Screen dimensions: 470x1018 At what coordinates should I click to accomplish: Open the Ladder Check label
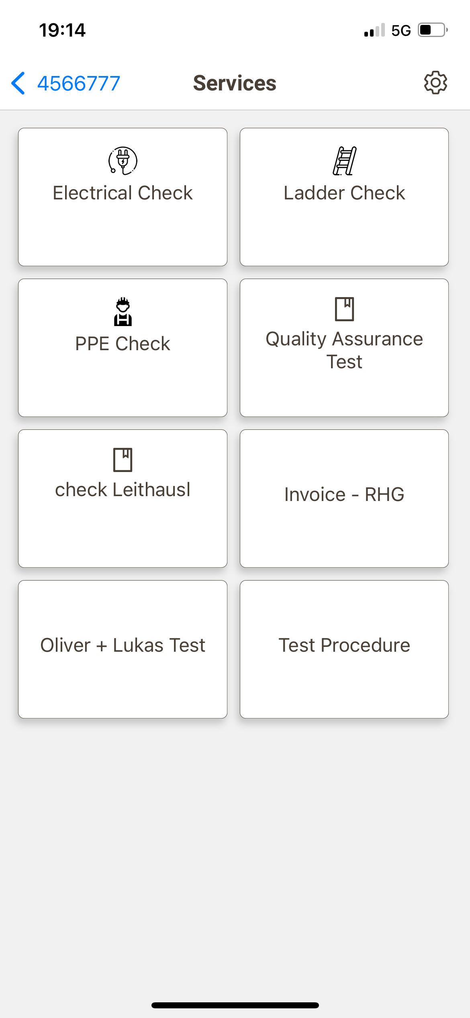(x=344, y=193)
